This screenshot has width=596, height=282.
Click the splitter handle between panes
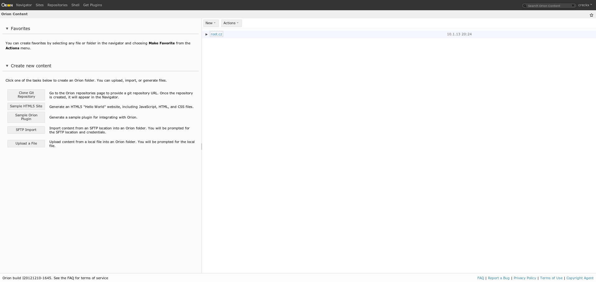point(202,146)
